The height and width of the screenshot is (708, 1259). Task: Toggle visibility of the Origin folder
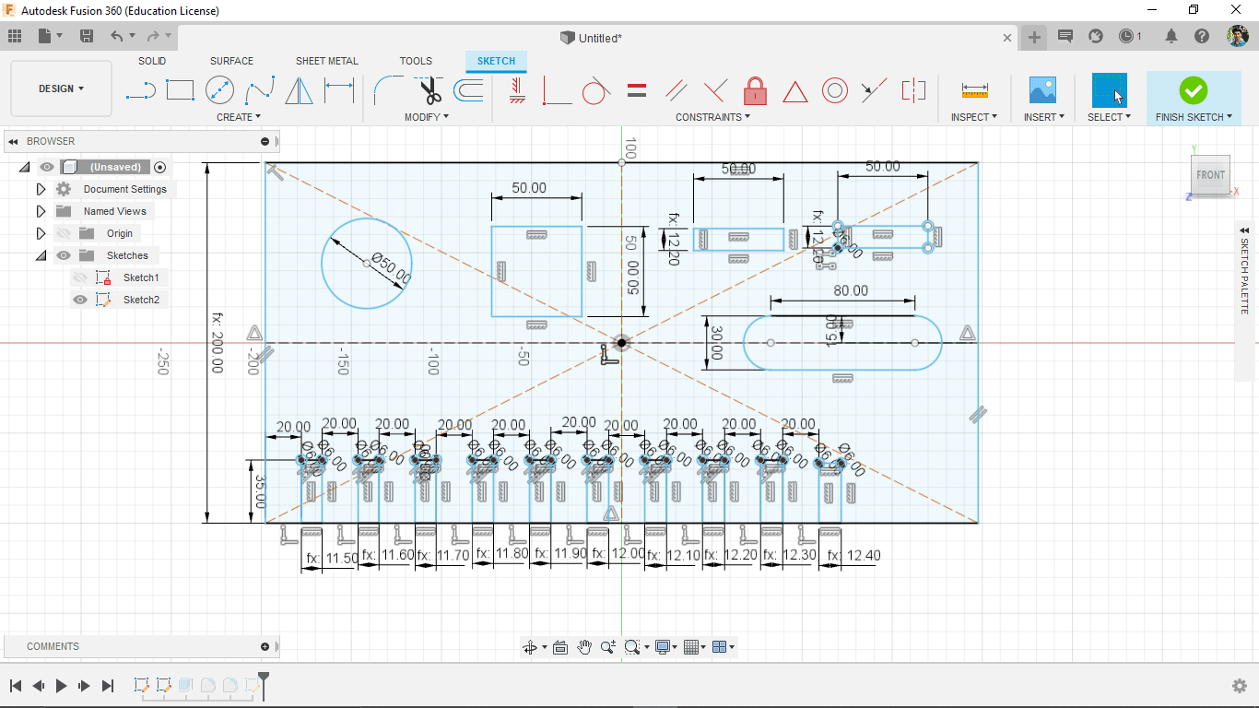click(64, 233)
